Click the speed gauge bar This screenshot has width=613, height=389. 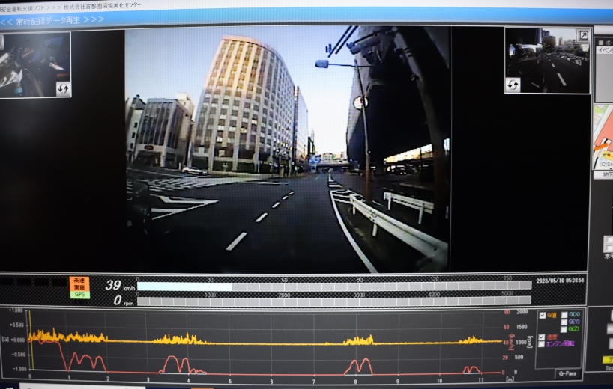coord(333,286)
